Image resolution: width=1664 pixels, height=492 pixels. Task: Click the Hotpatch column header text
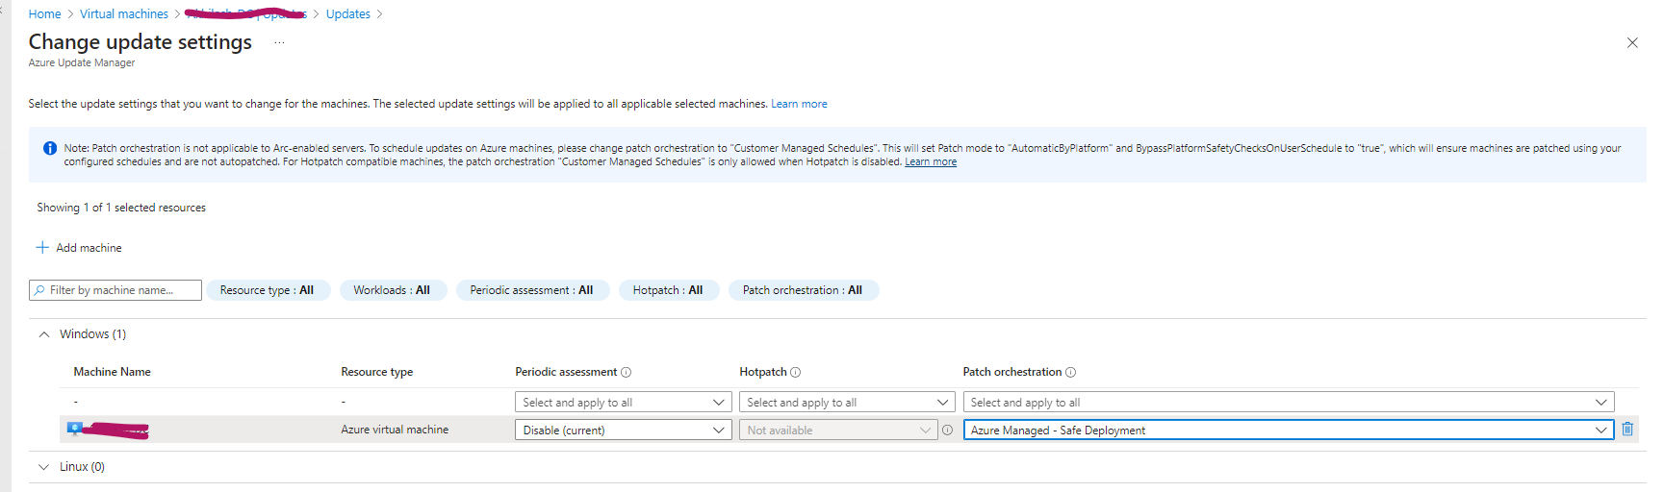763,372
